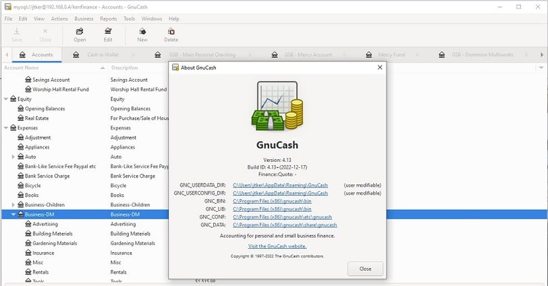Open the Tools menu
548x286 pixels.
click(x=130, y=18)
